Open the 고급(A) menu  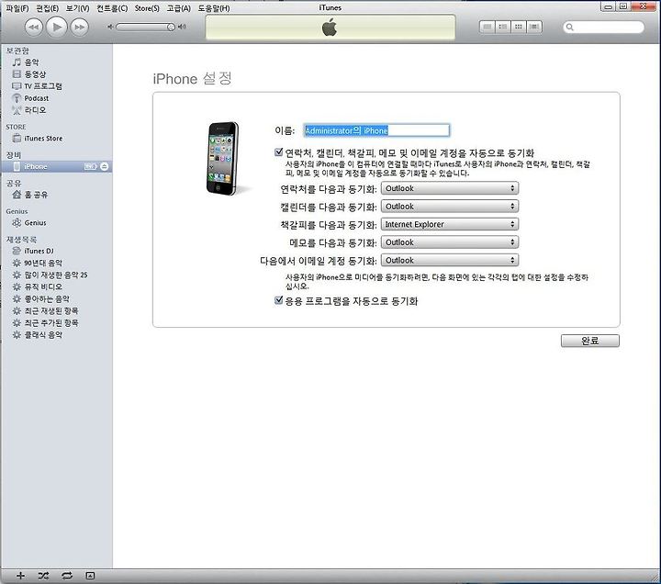click(x=179, y=8)
